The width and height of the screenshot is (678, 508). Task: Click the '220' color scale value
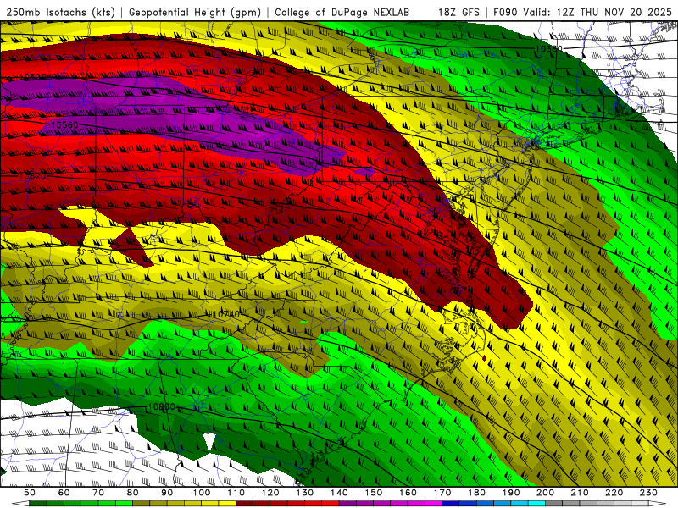[614, 493]
